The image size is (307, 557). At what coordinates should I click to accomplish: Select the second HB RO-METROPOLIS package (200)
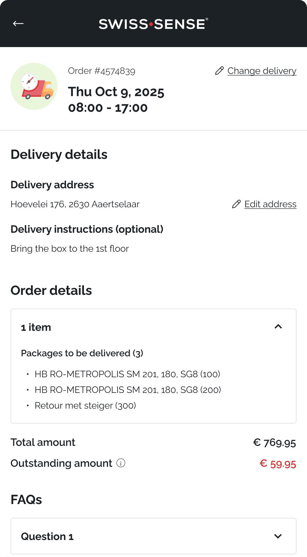pos(128,390)
